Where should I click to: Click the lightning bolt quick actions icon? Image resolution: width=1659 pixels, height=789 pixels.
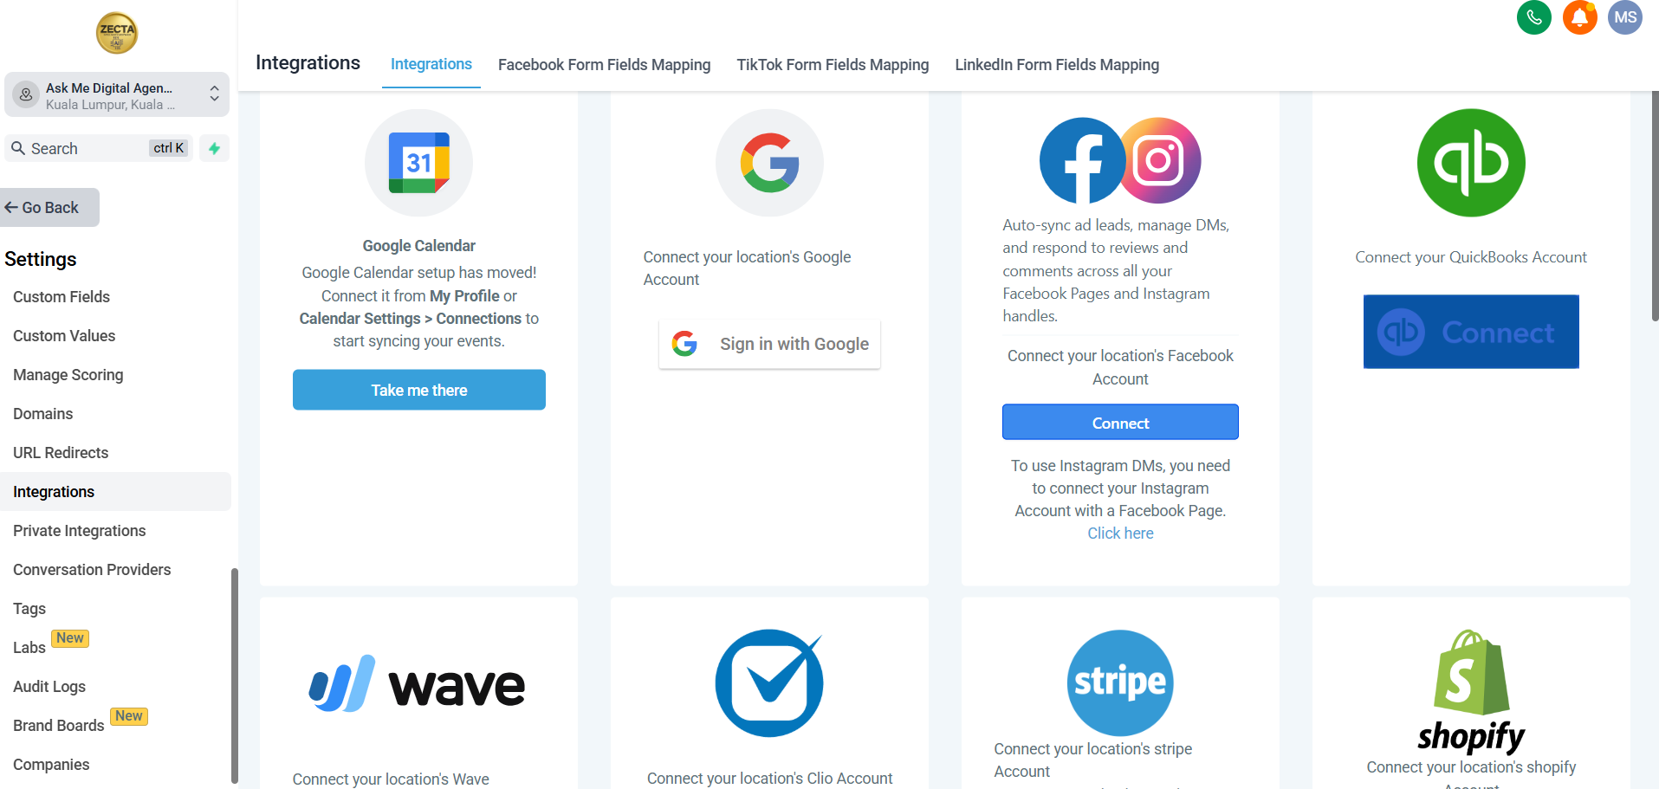[214, 148]
